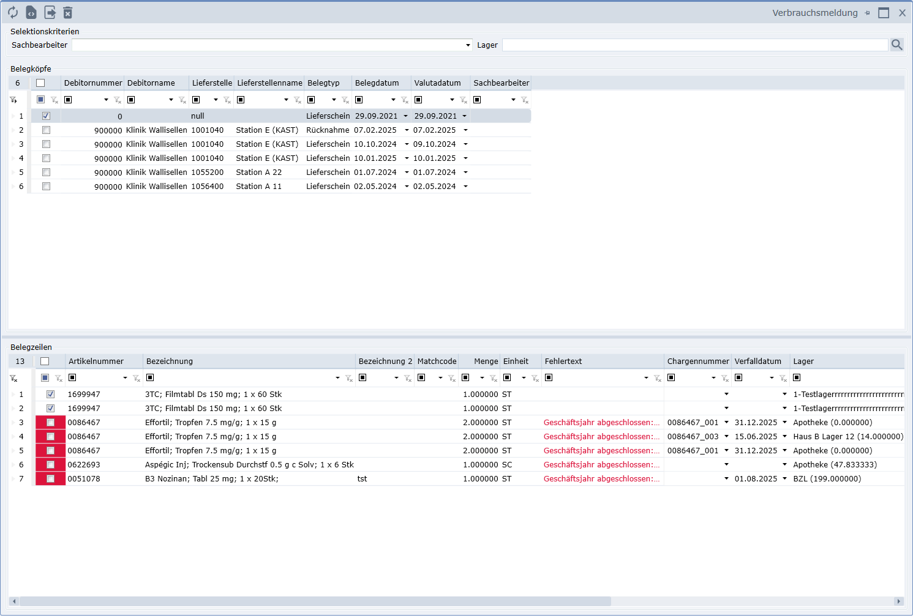Select the Station A 22 document row
913x616 pixels.
[x=258, y=173]
